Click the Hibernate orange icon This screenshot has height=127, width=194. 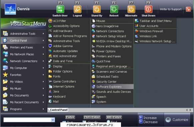131,9
